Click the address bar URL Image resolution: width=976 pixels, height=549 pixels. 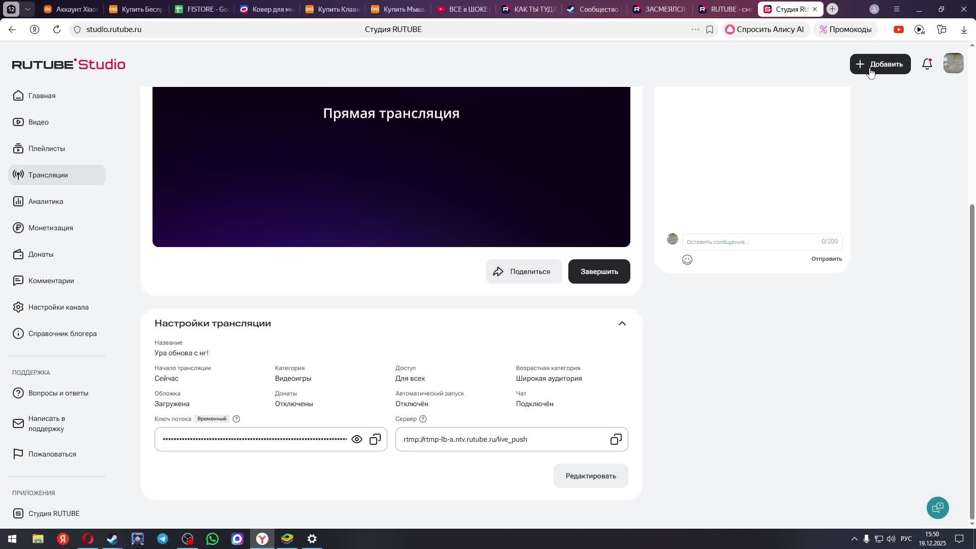[114, 29]
